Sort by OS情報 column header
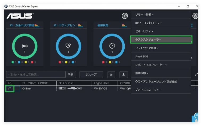 coord(124,83)
